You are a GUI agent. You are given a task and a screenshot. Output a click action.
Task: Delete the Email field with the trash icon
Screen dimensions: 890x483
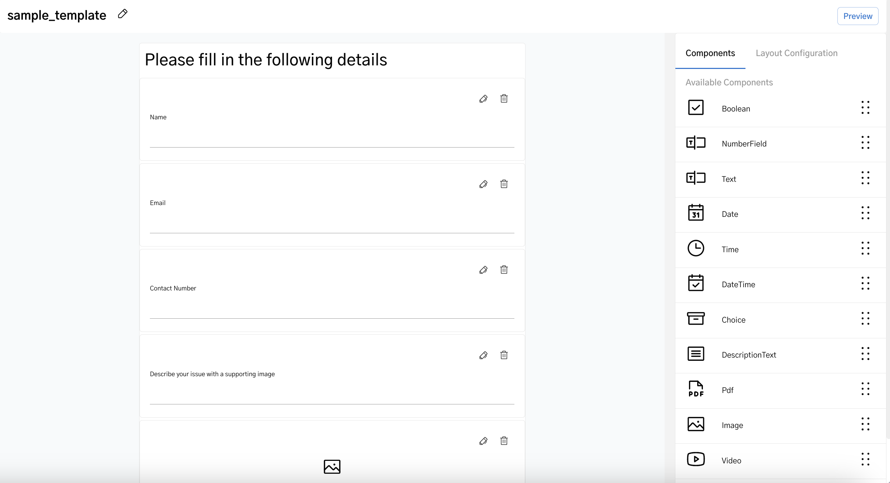pos(504,184)
